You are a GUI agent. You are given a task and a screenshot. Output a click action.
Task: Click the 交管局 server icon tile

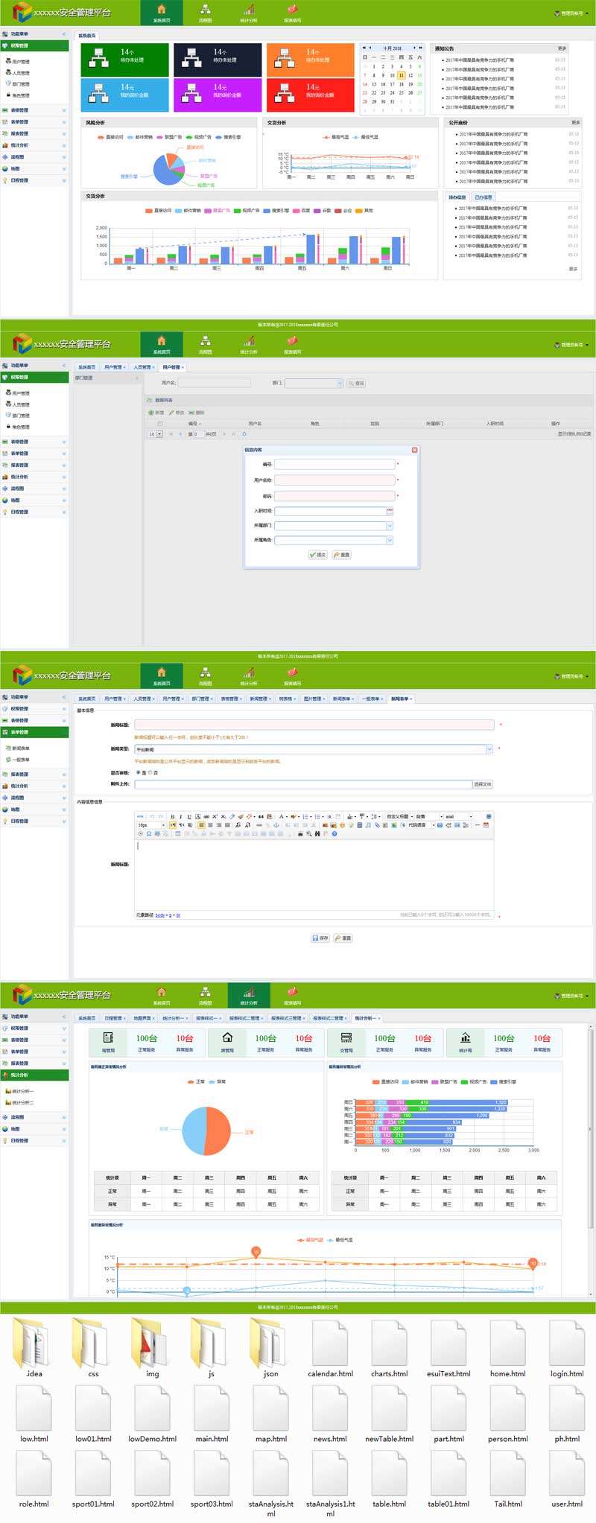tap(346, 1040)
